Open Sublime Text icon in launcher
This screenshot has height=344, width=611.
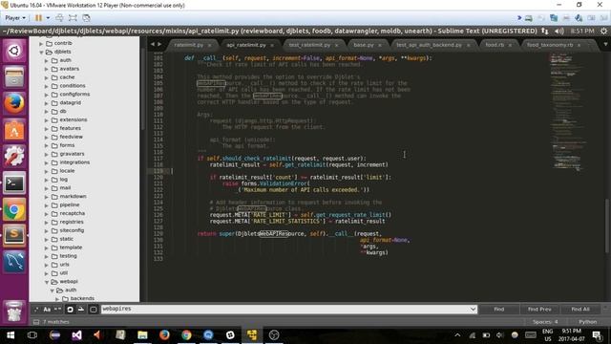click(x=14, y=235)
